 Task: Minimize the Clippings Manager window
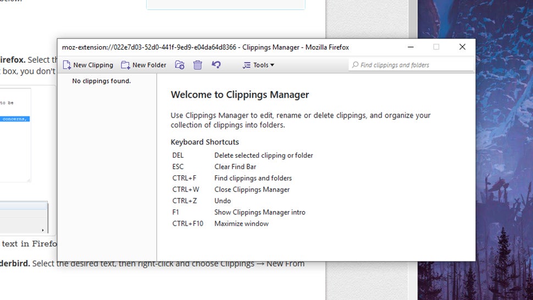(410, 47)
